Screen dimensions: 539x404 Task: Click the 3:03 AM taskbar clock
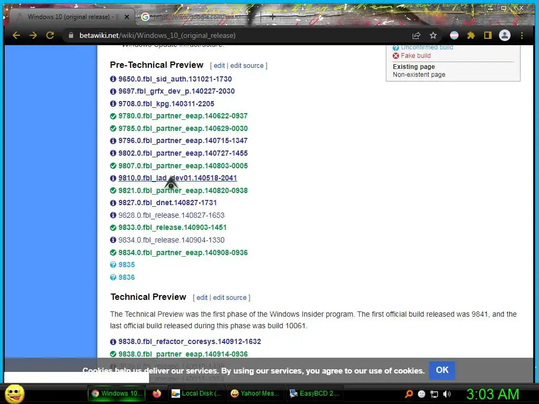pos(493,394)
